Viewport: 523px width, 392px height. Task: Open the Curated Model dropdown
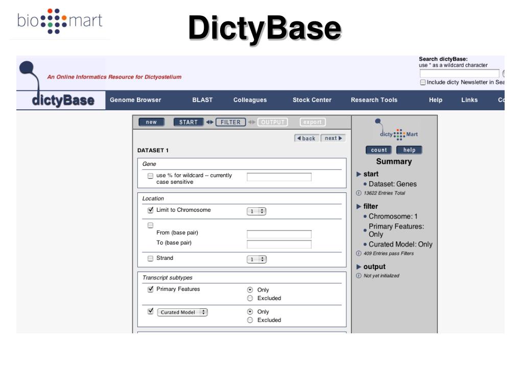(x=182, y=312)
